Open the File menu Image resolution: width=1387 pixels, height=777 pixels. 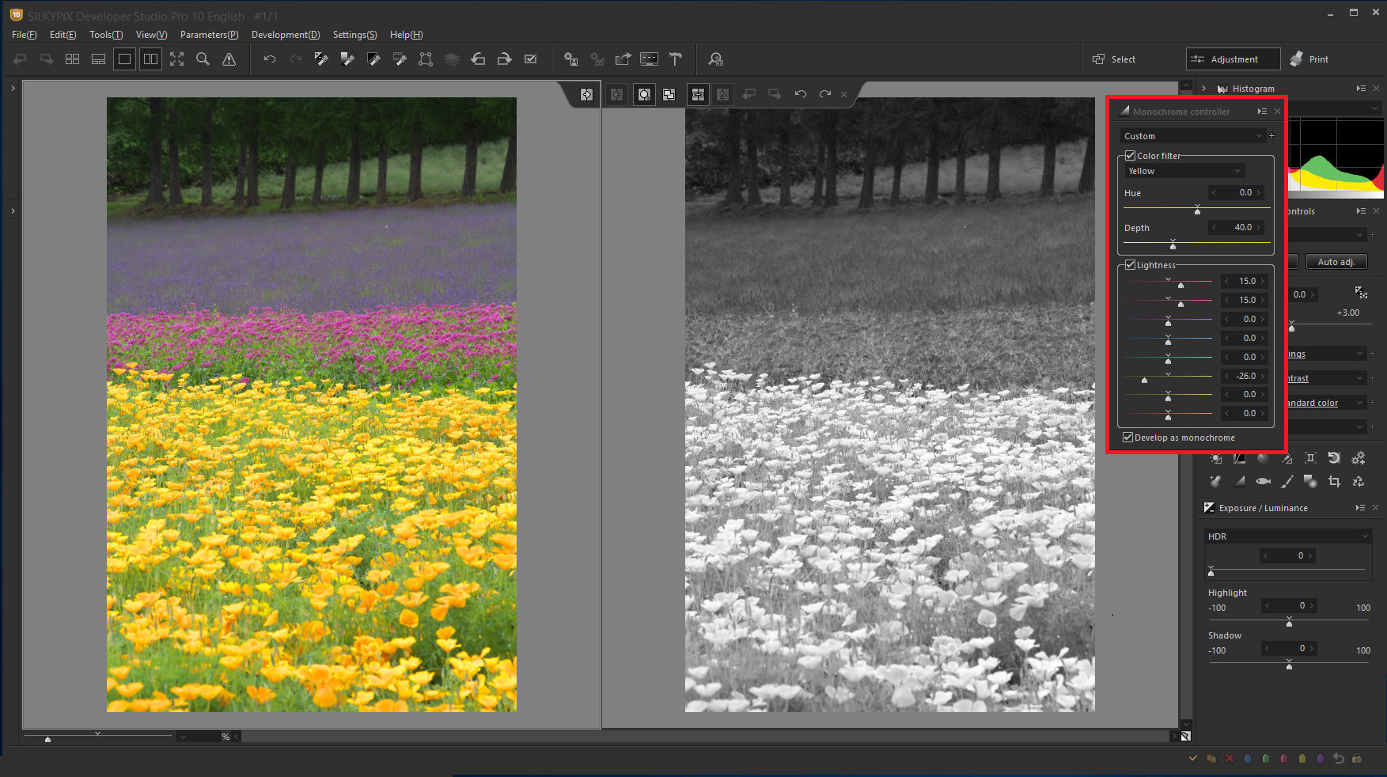24,35
